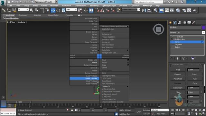Click the ViewCube in the viewport
This screenshot has width=206, height=116.
coord(159,29)
